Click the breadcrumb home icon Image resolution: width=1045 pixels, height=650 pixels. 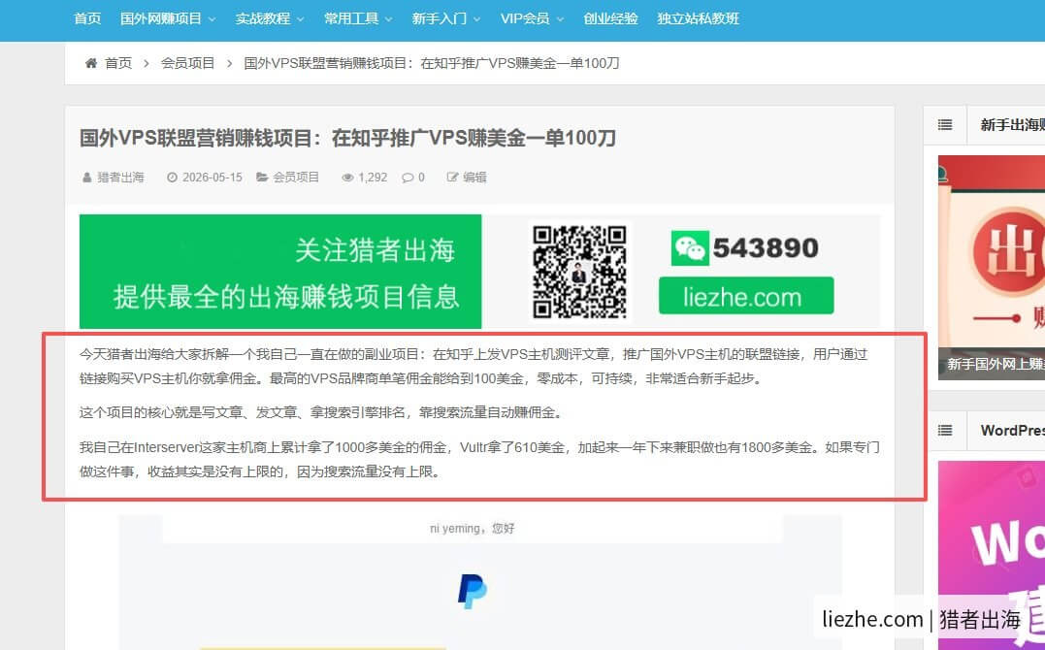pyautogui.click(x=91, y=63)
